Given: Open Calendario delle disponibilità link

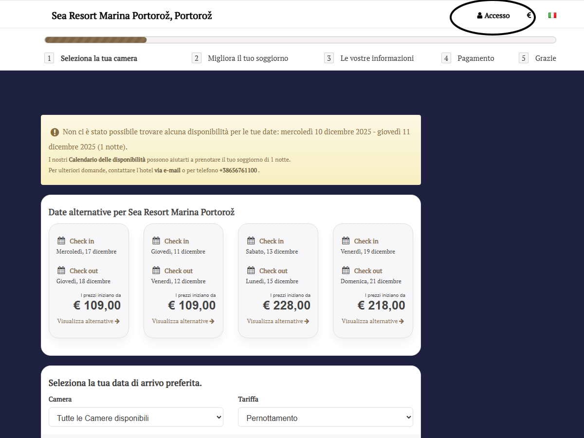Looking at the screenshot, I should tap(107, 160).
